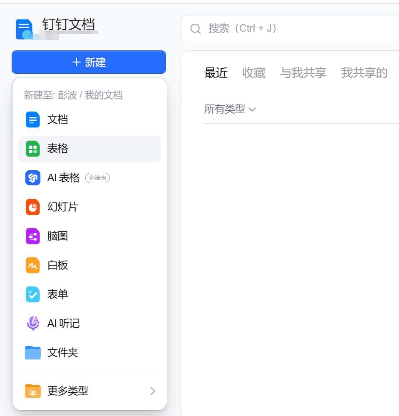The image size is (399, 416).
Task: Click the 白板 whiteboard icon
Action: tap(33, 265)
